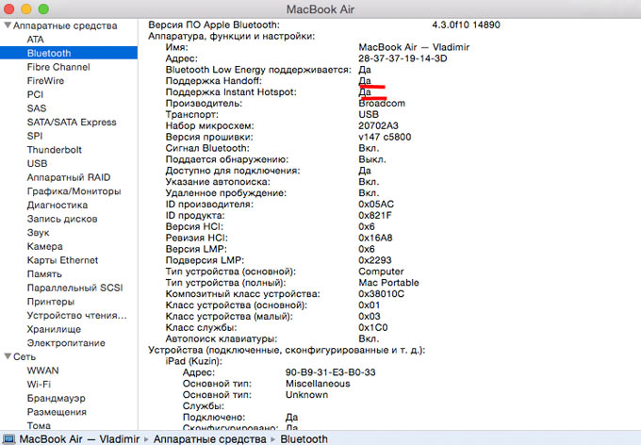Select Брандмауэр in the sidebar
The width and height of the screenshot is (641, 445).
tap(56, 398)
